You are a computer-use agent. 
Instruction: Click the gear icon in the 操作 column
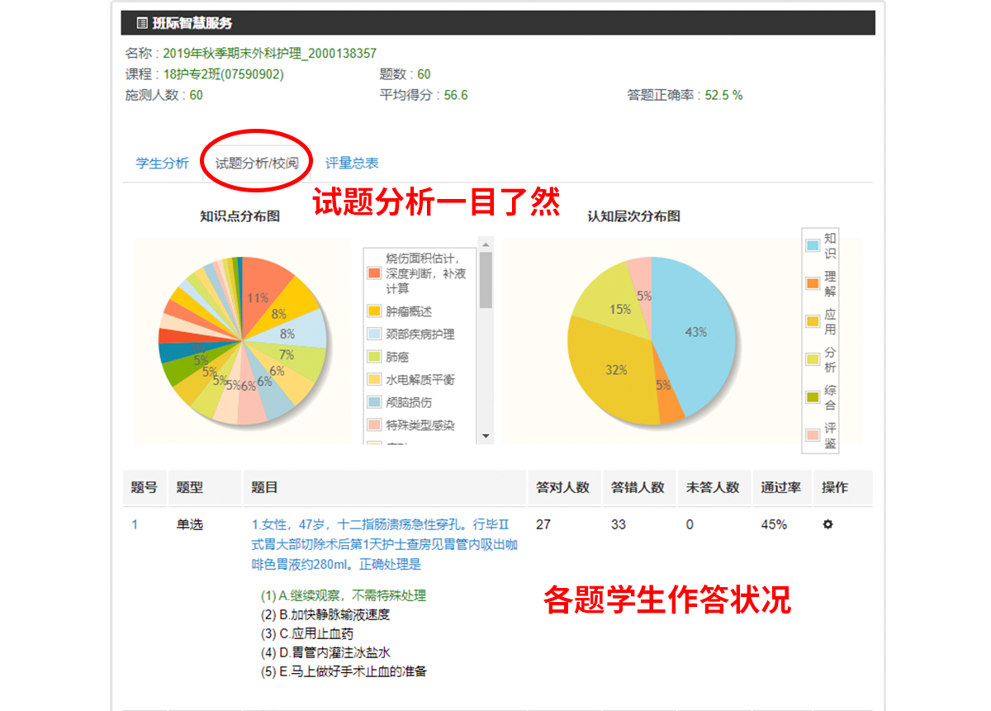(827, 524)
